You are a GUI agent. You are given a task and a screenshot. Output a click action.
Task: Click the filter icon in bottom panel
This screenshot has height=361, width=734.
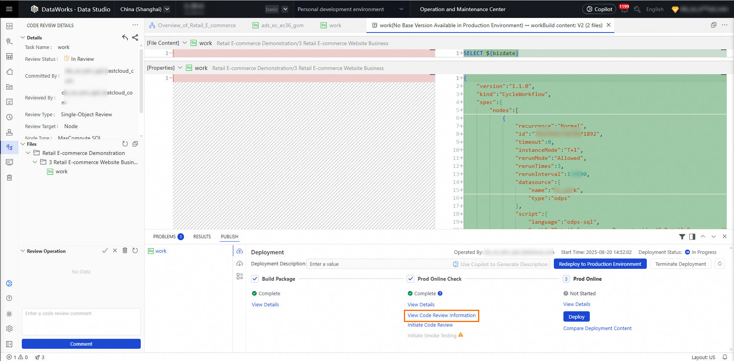[x=682, y=237]
